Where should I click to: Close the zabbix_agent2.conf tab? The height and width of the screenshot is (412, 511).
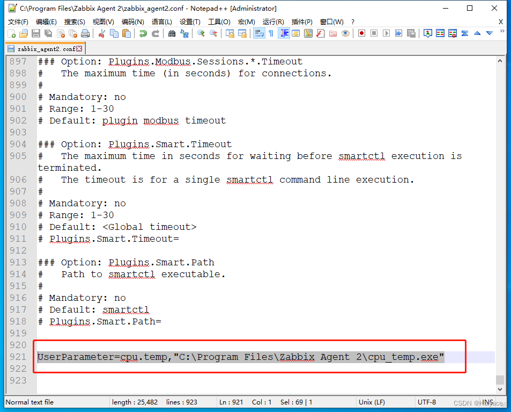point(79,48)
